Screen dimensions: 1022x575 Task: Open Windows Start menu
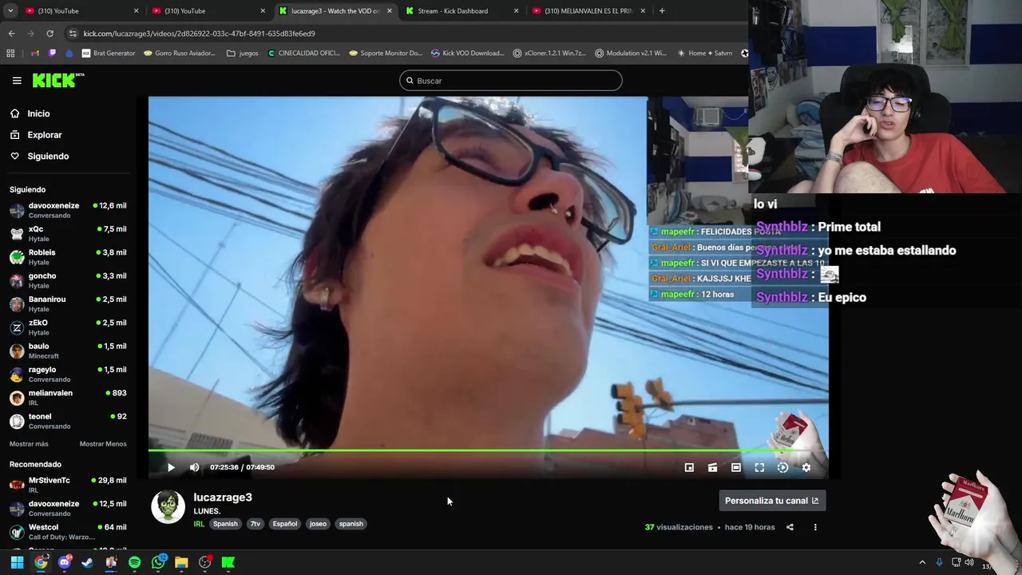click(17, 562)
